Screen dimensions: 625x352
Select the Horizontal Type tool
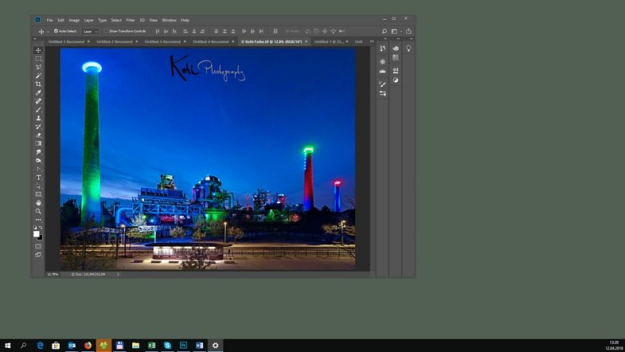click(x=38, y=178)
